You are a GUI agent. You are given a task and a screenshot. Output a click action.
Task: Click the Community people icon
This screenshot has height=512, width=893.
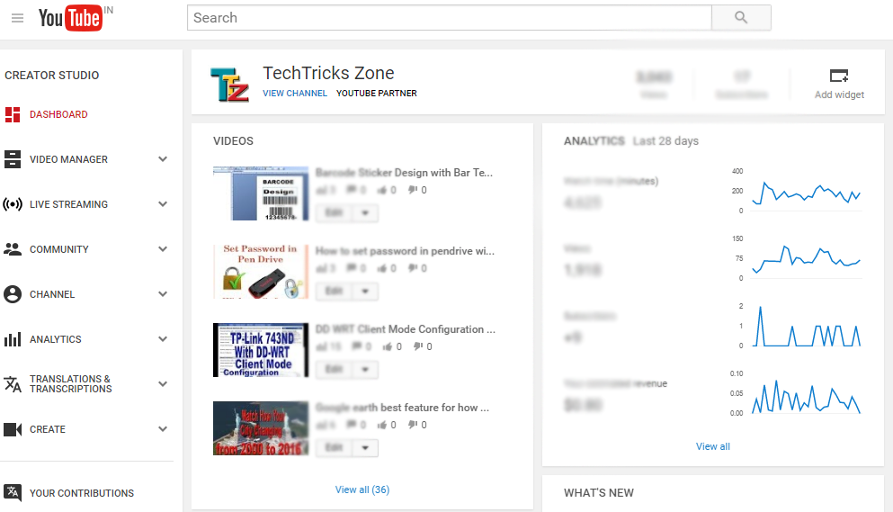[13, 249]
